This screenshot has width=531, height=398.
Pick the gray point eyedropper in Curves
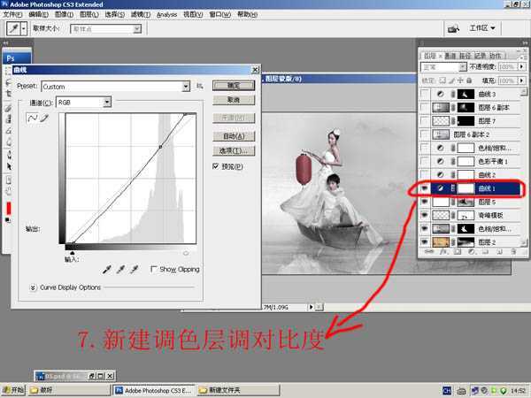pos(120,270)
